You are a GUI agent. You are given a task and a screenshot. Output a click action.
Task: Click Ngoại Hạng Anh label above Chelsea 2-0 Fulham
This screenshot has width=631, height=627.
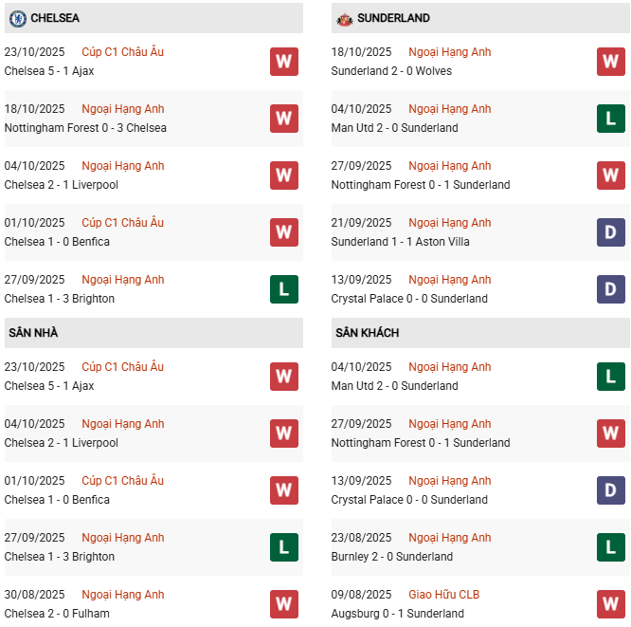coord(123,595)
